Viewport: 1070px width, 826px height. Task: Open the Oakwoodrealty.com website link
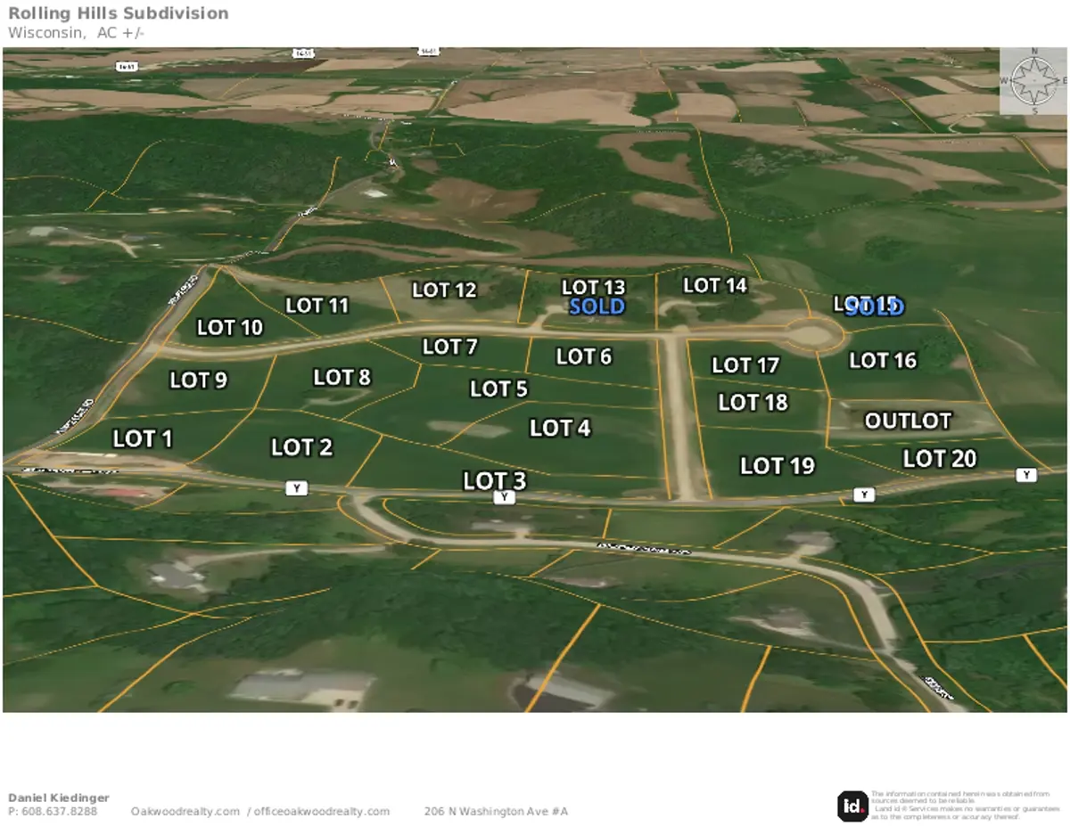185,812
